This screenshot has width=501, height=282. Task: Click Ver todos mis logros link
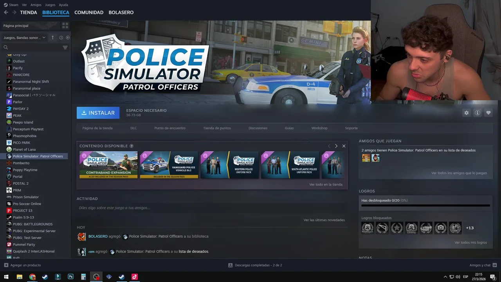click(x=470, y=242)
